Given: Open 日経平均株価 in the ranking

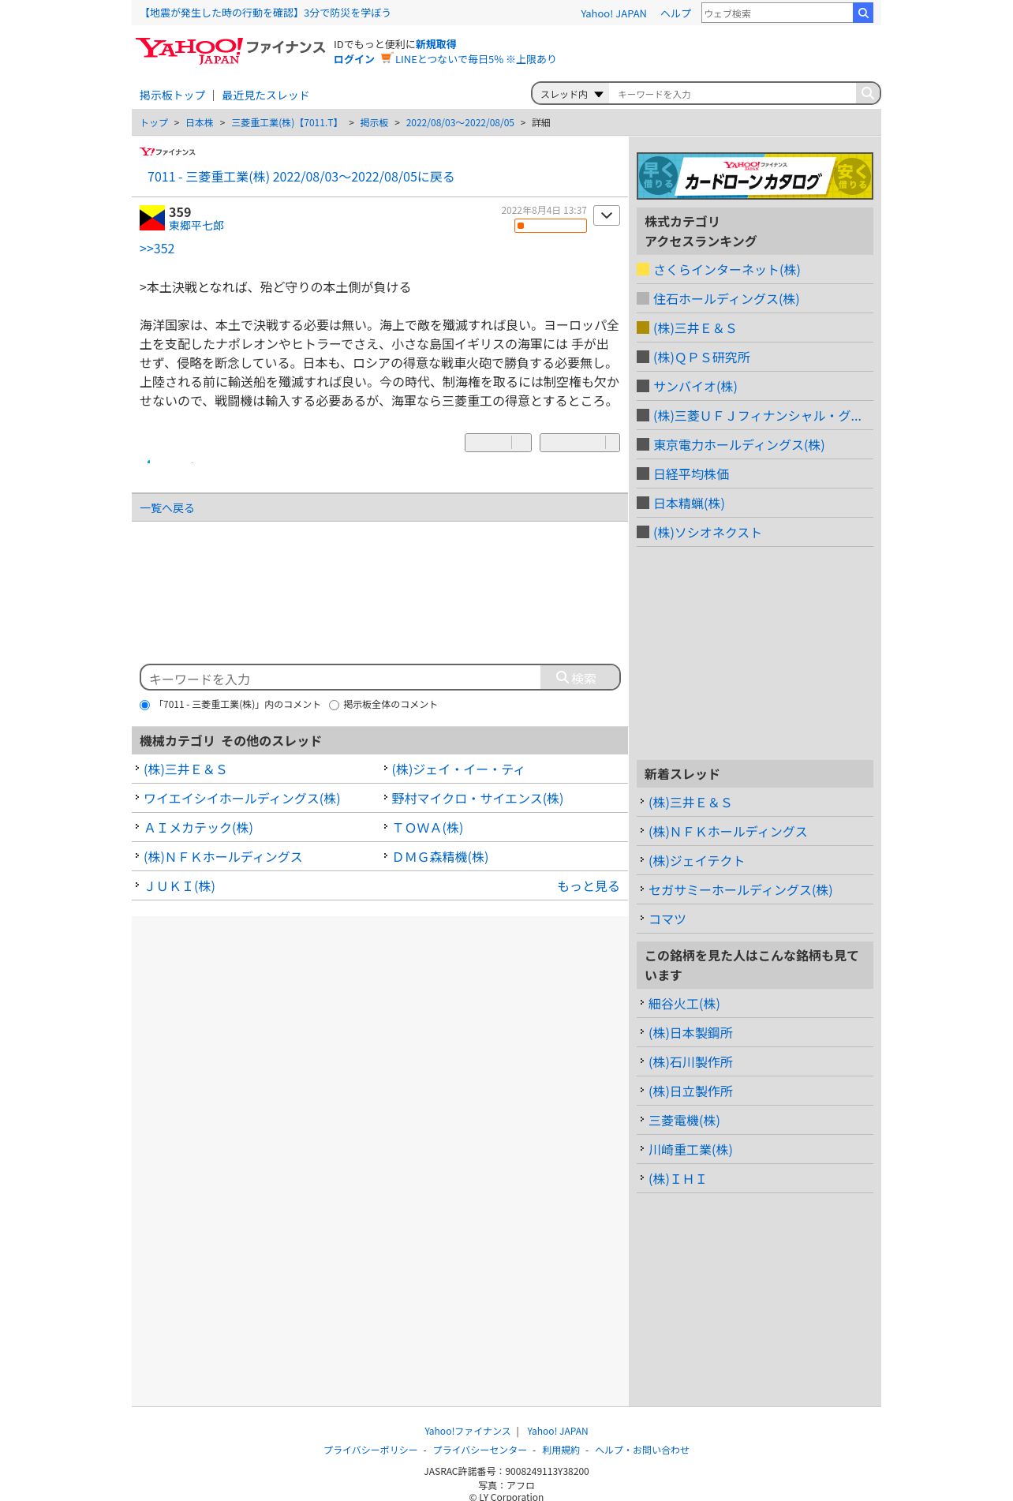Looking at the screenshot, I should (x=691, y=474).
